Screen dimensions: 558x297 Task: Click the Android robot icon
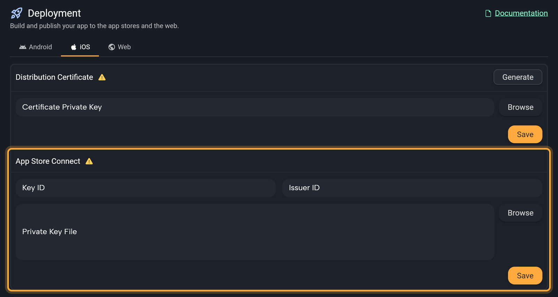pyautogui.click(x=23, y=47)
